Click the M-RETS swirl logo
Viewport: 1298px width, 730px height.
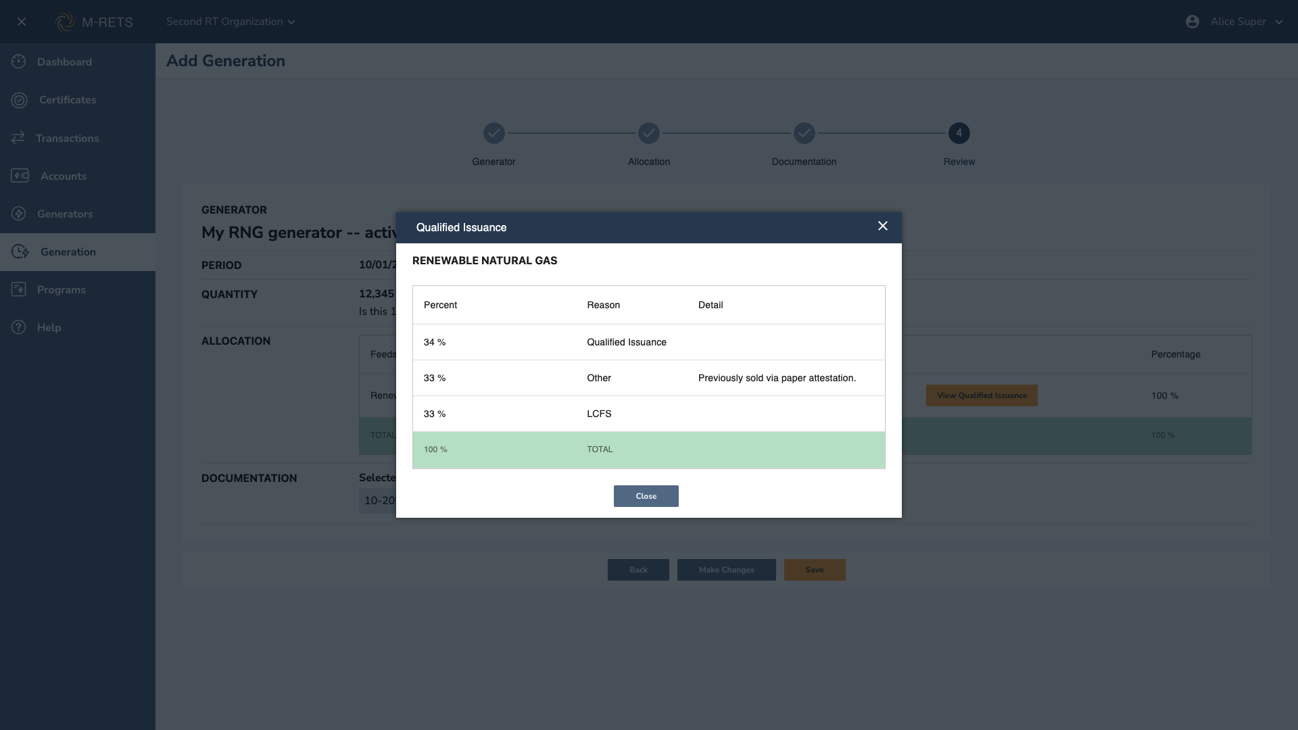(x=65, y=22)
